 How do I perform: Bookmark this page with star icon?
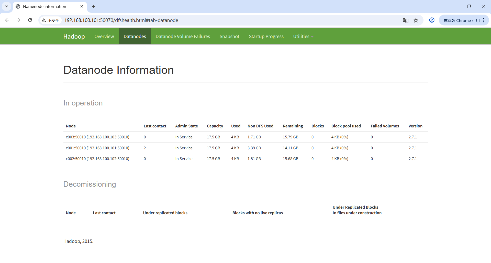(416, 20)
